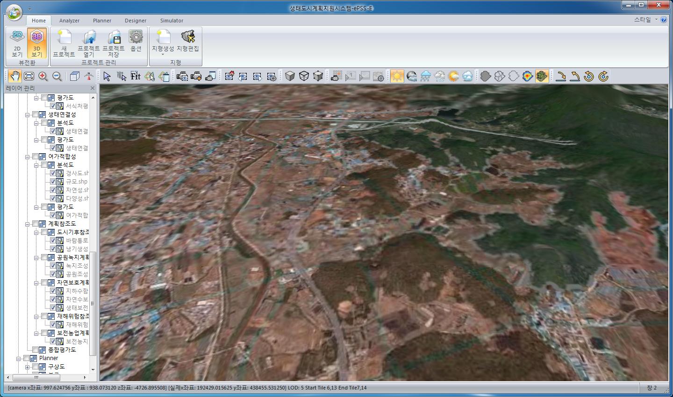Open the 스타일 style menu

(645, 20)
